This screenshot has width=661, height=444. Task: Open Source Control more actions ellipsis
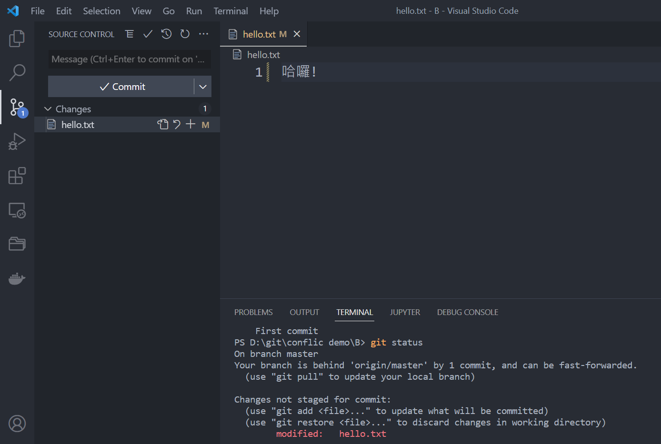pos(204,34)
